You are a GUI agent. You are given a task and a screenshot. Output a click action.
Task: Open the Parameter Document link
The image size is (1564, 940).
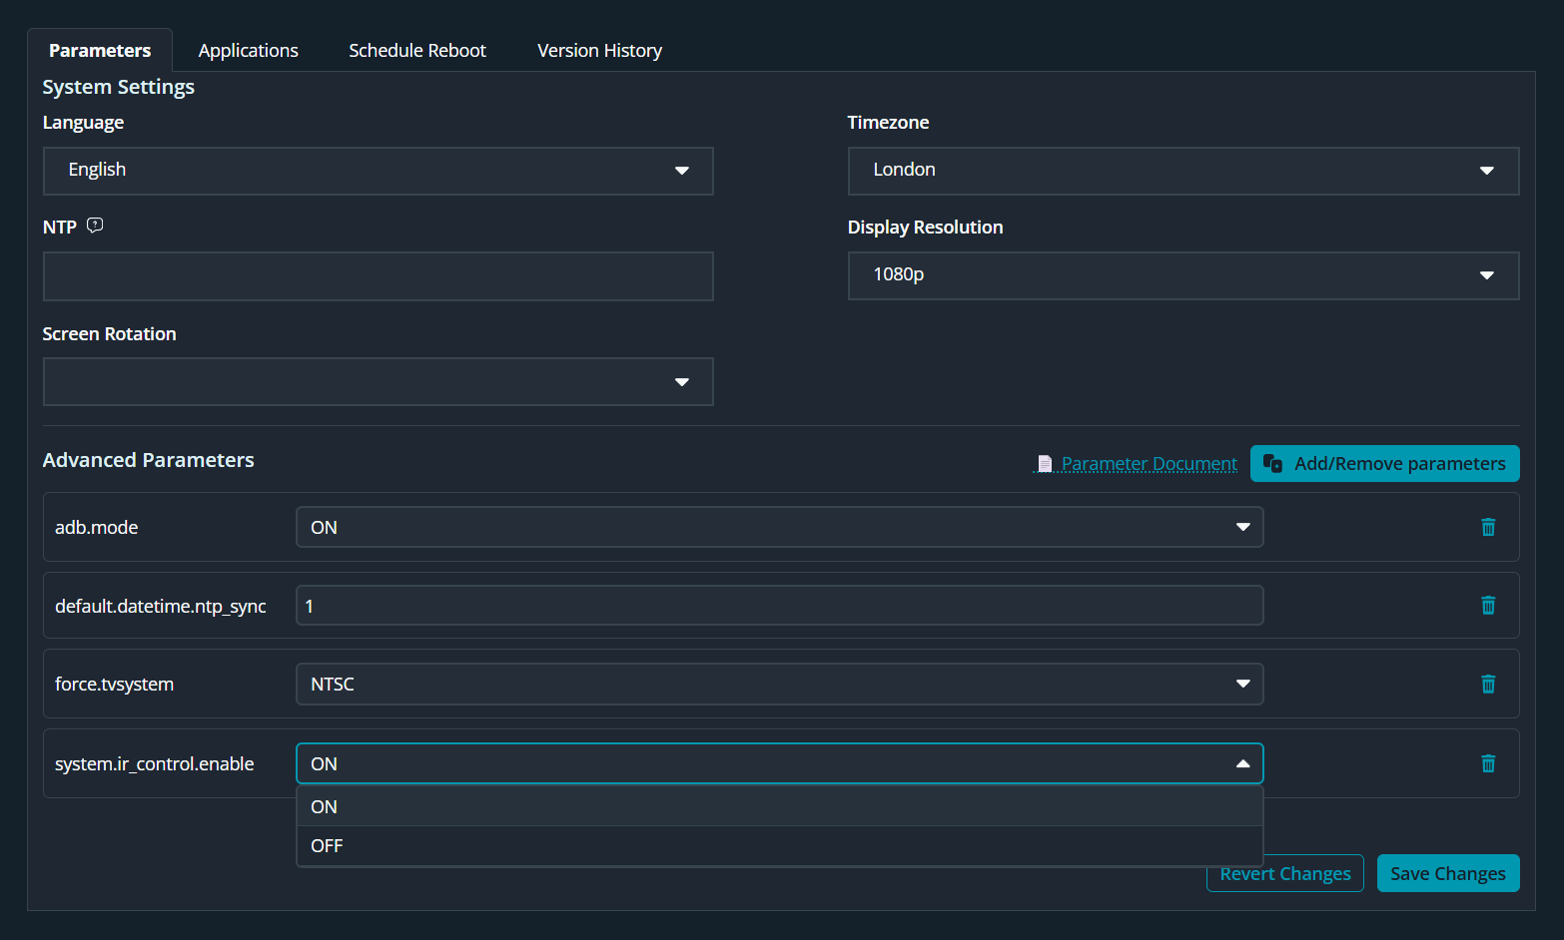pos(1149,464)
